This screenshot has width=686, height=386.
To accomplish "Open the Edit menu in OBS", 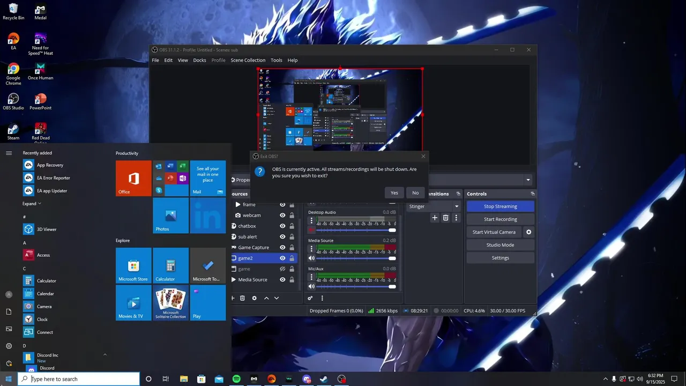I will coord(168,60).
